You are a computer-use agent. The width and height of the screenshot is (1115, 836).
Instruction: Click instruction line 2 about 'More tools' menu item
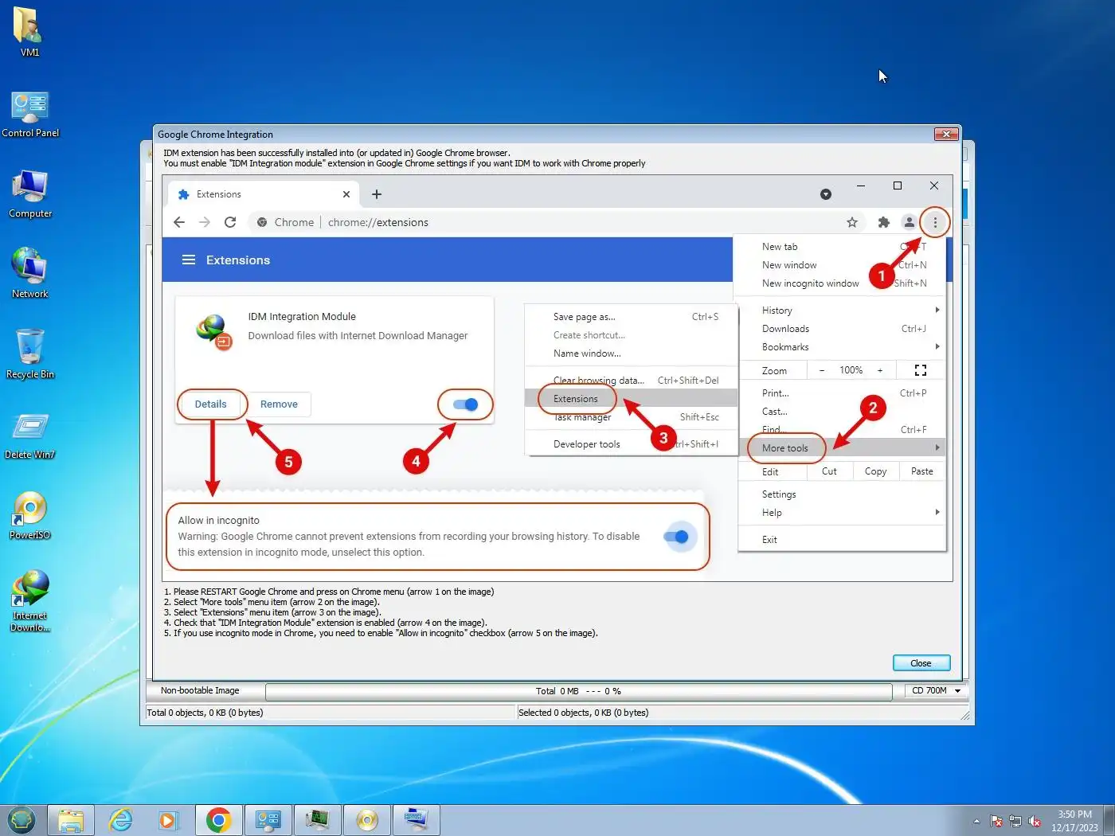click(x=272, y=602)
